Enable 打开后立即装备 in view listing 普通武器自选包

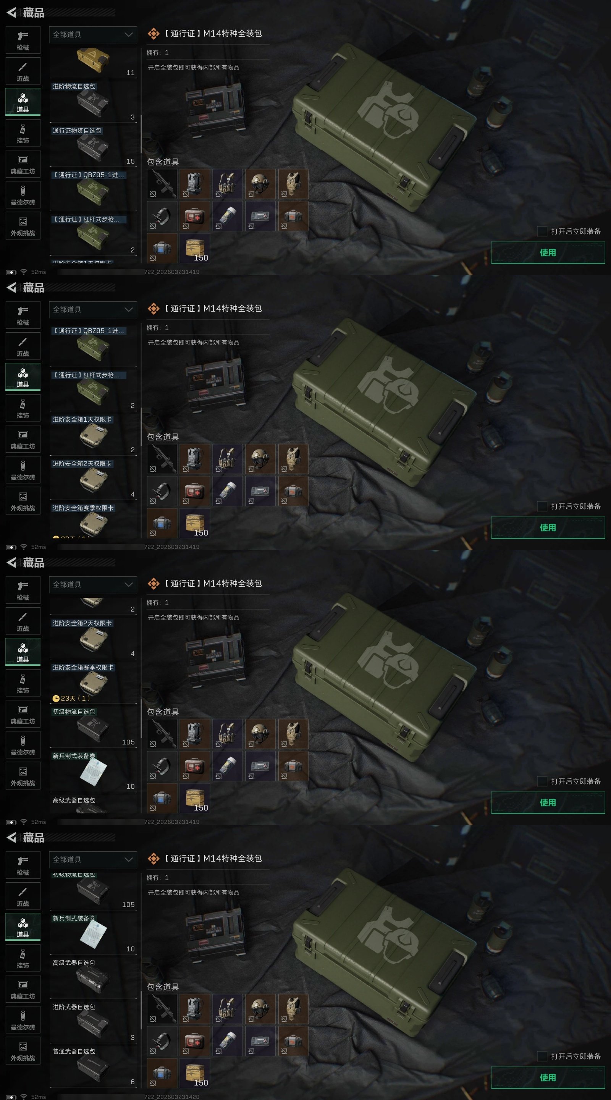(x=542, y=1056)
